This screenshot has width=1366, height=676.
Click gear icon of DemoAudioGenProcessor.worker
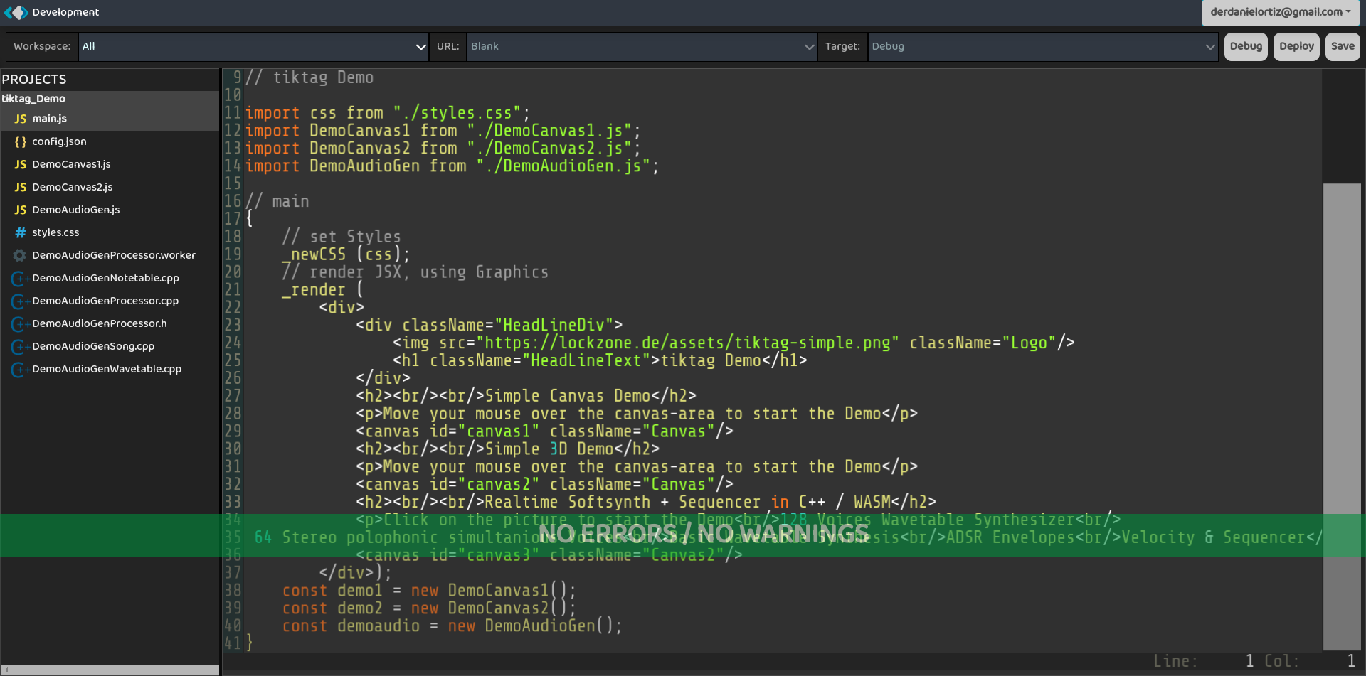pyautogui.click(x=20, y=255)
